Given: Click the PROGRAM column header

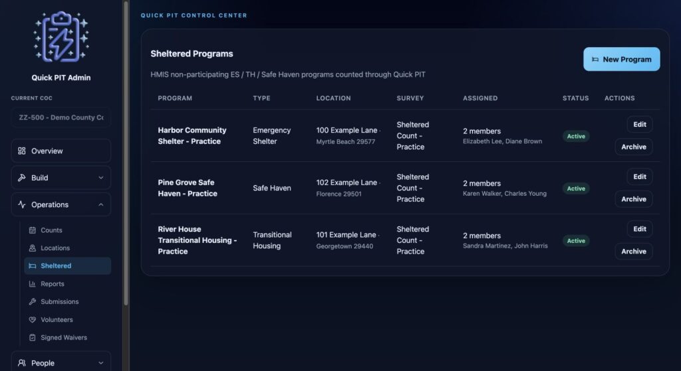Looking at the screenshot, I should pos(175,98).
